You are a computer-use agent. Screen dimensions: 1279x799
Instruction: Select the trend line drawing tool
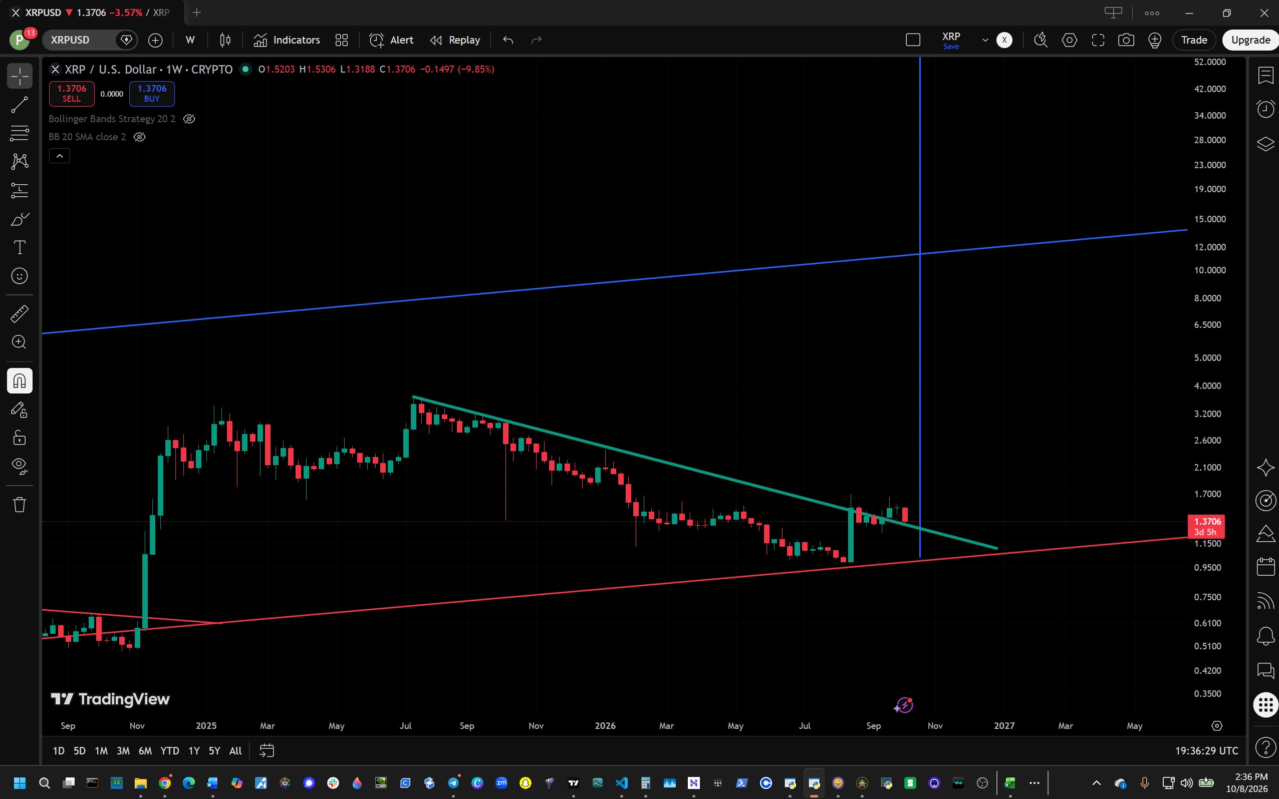[20, 105]
